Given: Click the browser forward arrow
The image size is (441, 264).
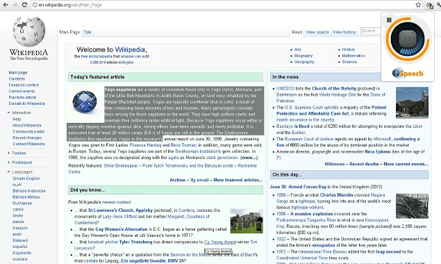Looking at the screenshot, I should (15, 5).
